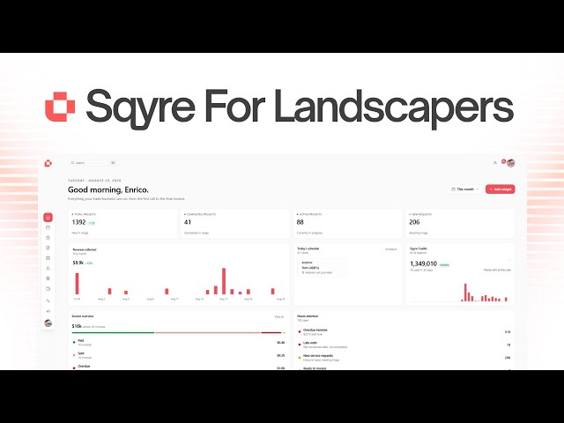Open the Anytime appointment card in Today's schedule

click(x=323, y=268)
